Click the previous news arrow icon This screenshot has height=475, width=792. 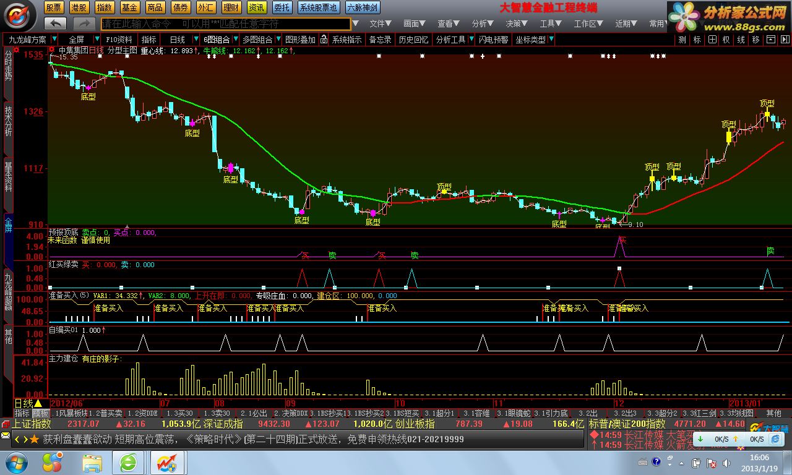[17, 439]
